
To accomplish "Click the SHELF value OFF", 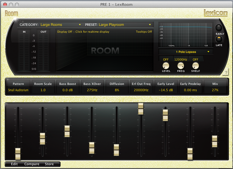I will [195, 59].
